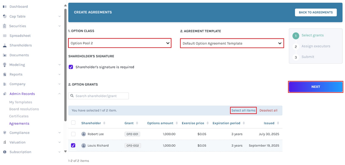Check the select-all header checkbox
The image size is (345, 165).
(x=73, y=123)
